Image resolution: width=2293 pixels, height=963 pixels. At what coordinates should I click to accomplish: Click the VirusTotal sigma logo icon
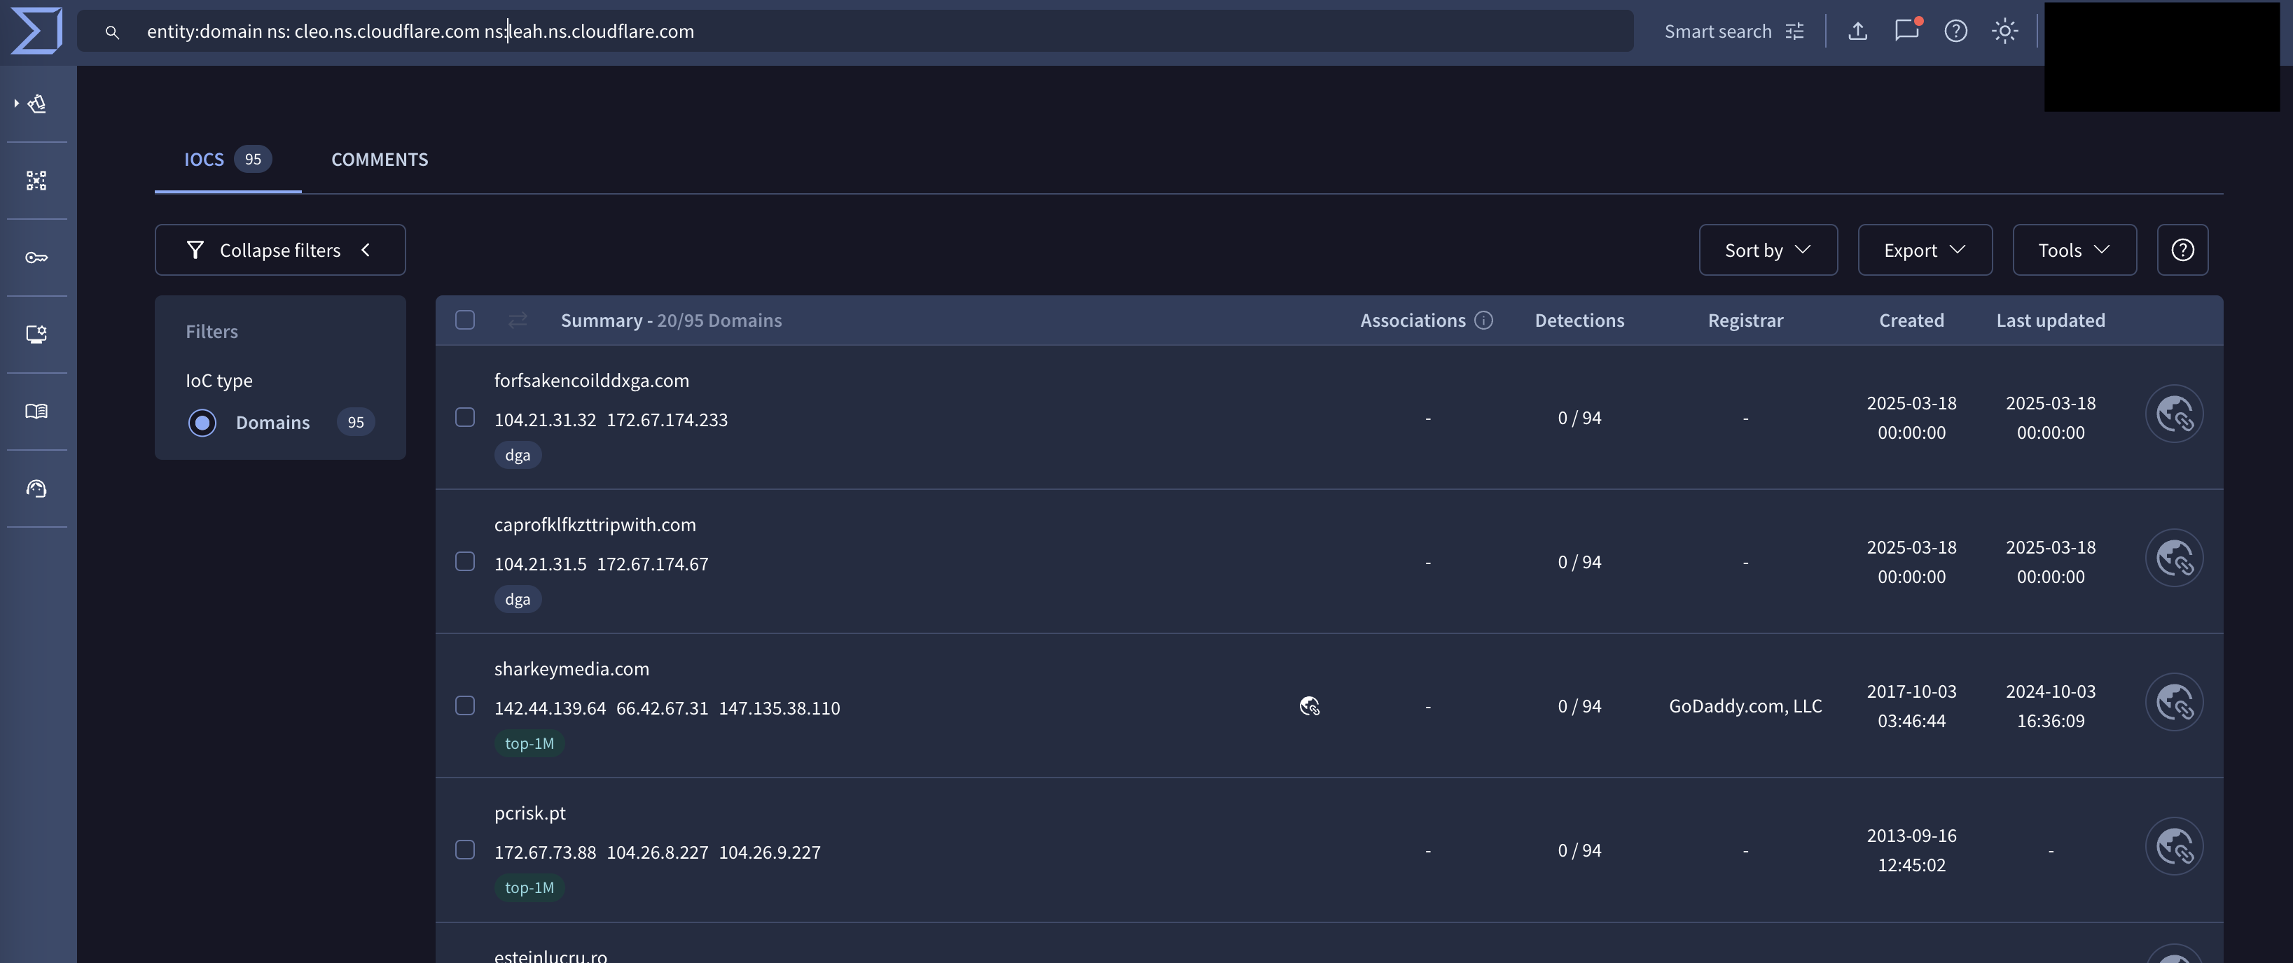pos(36,31)
